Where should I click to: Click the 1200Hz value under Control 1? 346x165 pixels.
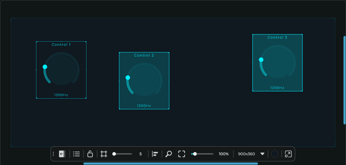point(61,95)
